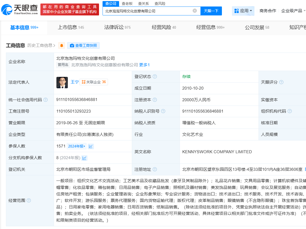
Task: Open the 分支机构参保人数 trend chart icon
Action: click(x=84, y=158)
